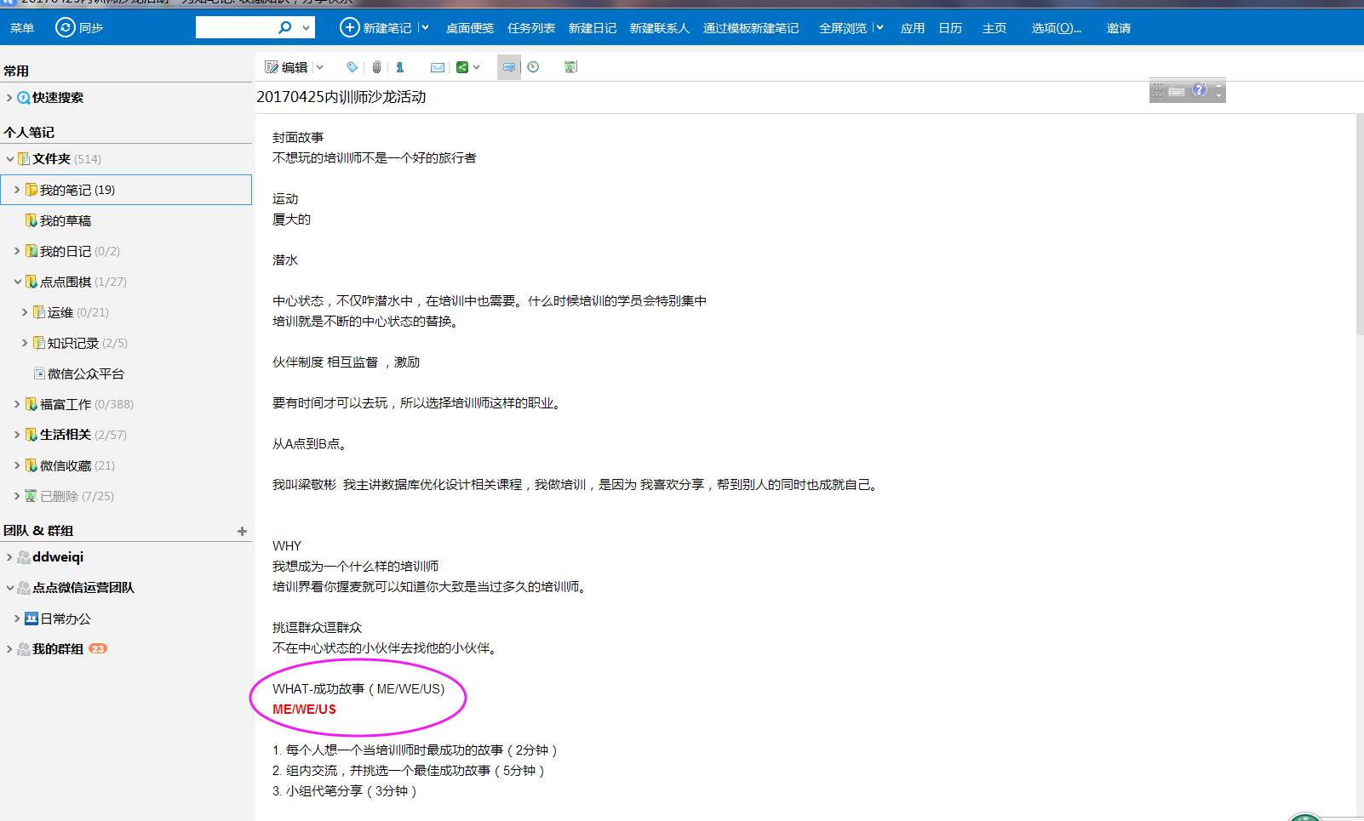Click the paperclip attachment icon

(x=376, y=67)
